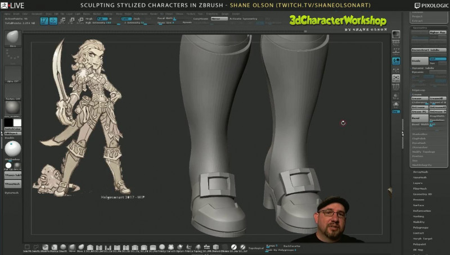
Task: Open the stroke type thumbnail
Action: 13,56
